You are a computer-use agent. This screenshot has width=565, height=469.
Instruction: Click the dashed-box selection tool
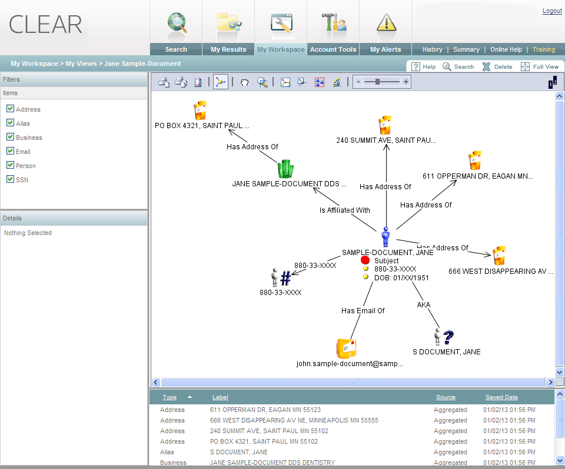point(320,82)
